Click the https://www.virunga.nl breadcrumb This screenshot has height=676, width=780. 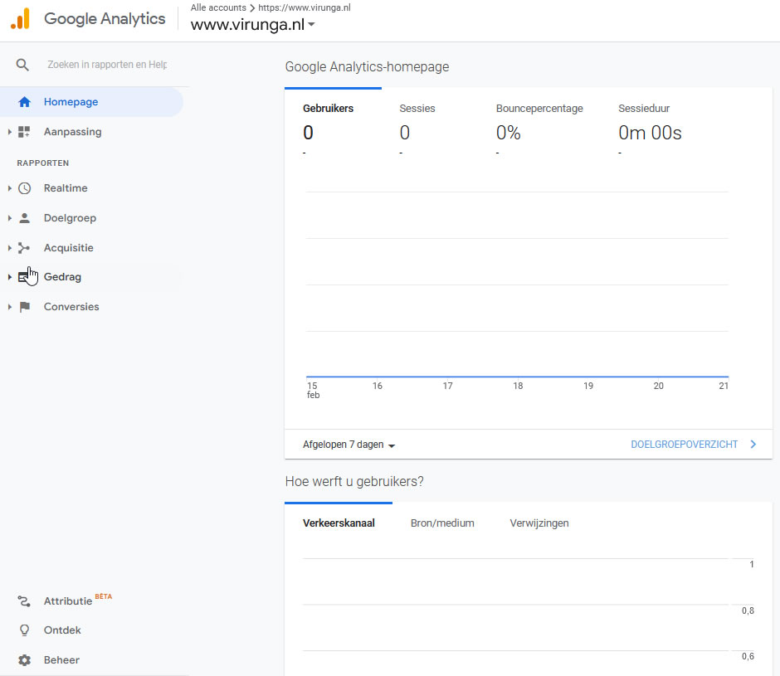[305, 7]
